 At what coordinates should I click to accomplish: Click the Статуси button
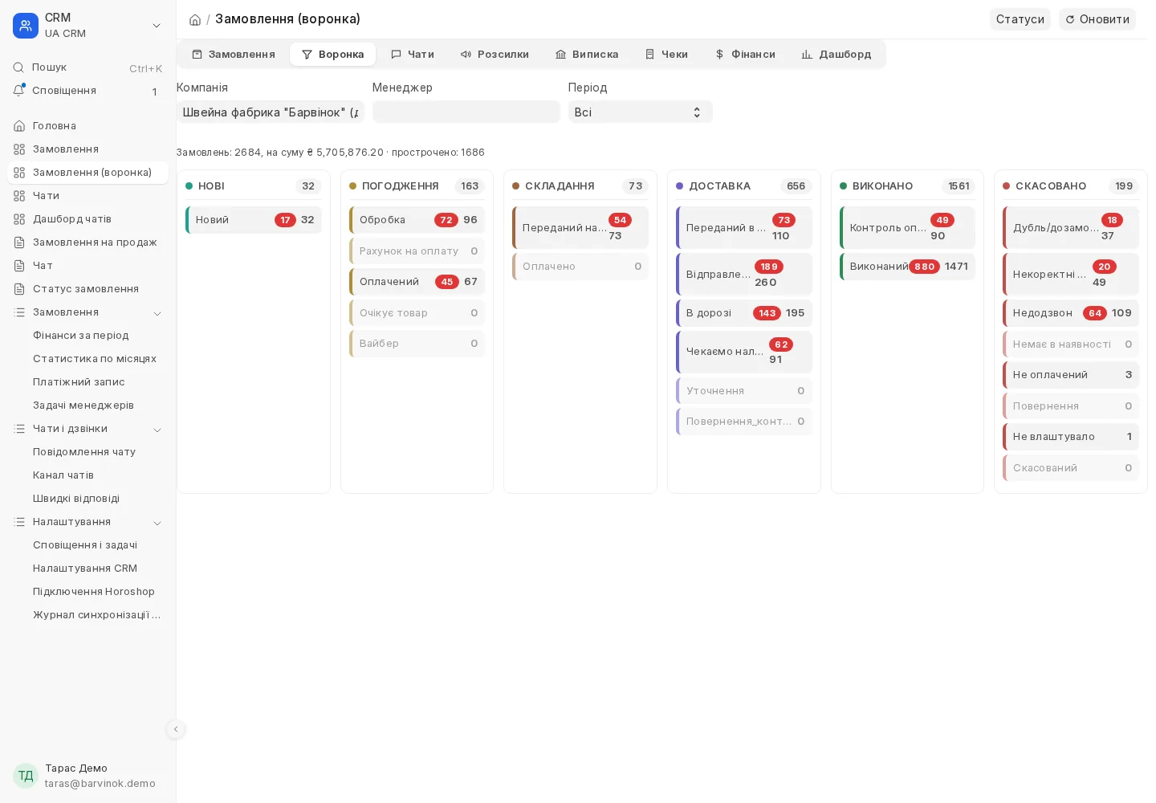[x=1020, y=19]
